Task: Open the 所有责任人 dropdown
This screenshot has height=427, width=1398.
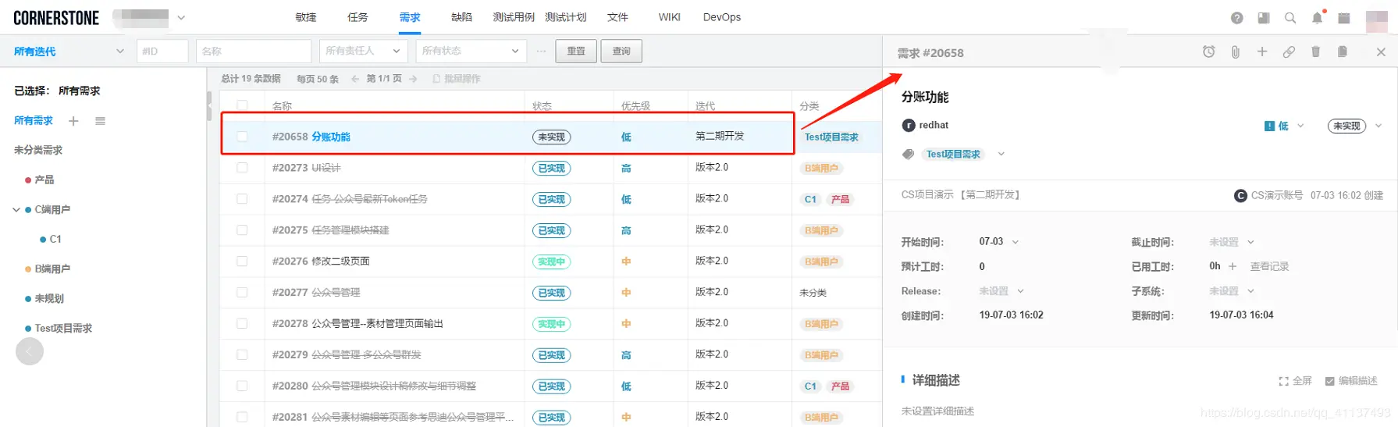Action: (x=364, y=51)
